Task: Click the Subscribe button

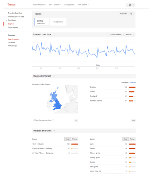Action: coord(124,14)
